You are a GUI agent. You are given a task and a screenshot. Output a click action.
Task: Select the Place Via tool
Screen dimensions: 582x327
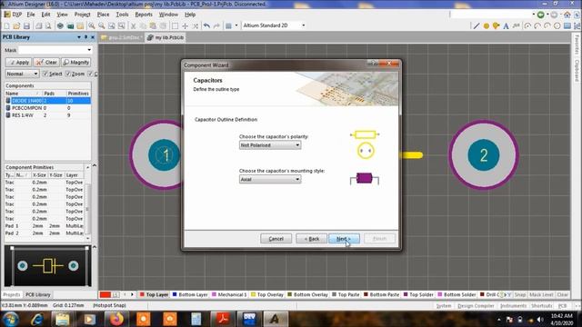tap(496, 26)
